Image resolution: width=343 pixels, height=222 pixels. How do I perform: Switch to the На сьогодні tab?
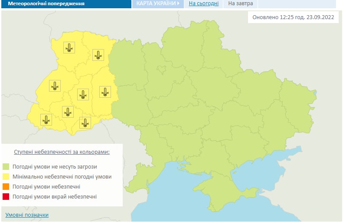pyautogui.click(x=204, y=4)
